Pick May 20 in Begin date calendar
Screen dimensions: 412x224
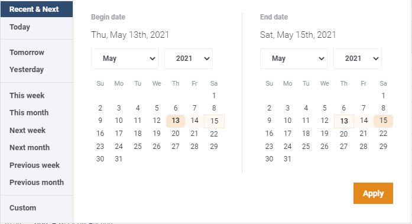point(176,134)
